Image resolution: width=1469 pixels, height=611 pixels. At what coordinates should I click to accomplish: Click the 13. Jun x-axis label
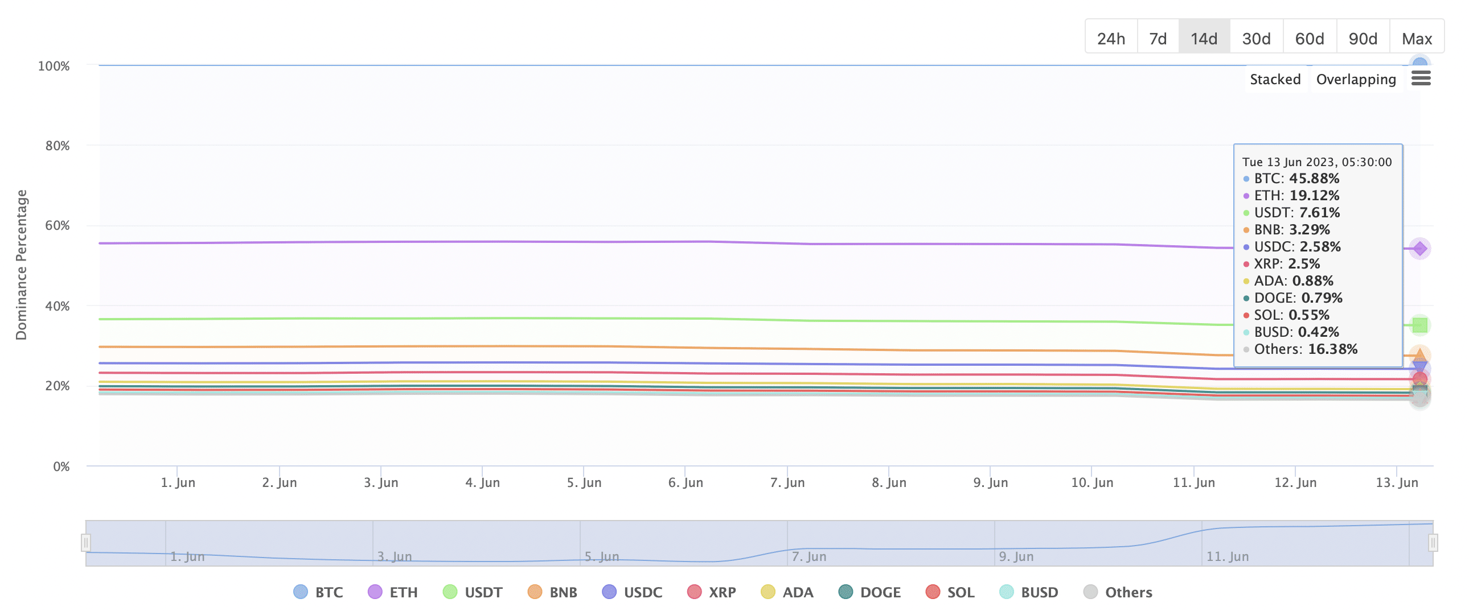tap(1397, 482)
